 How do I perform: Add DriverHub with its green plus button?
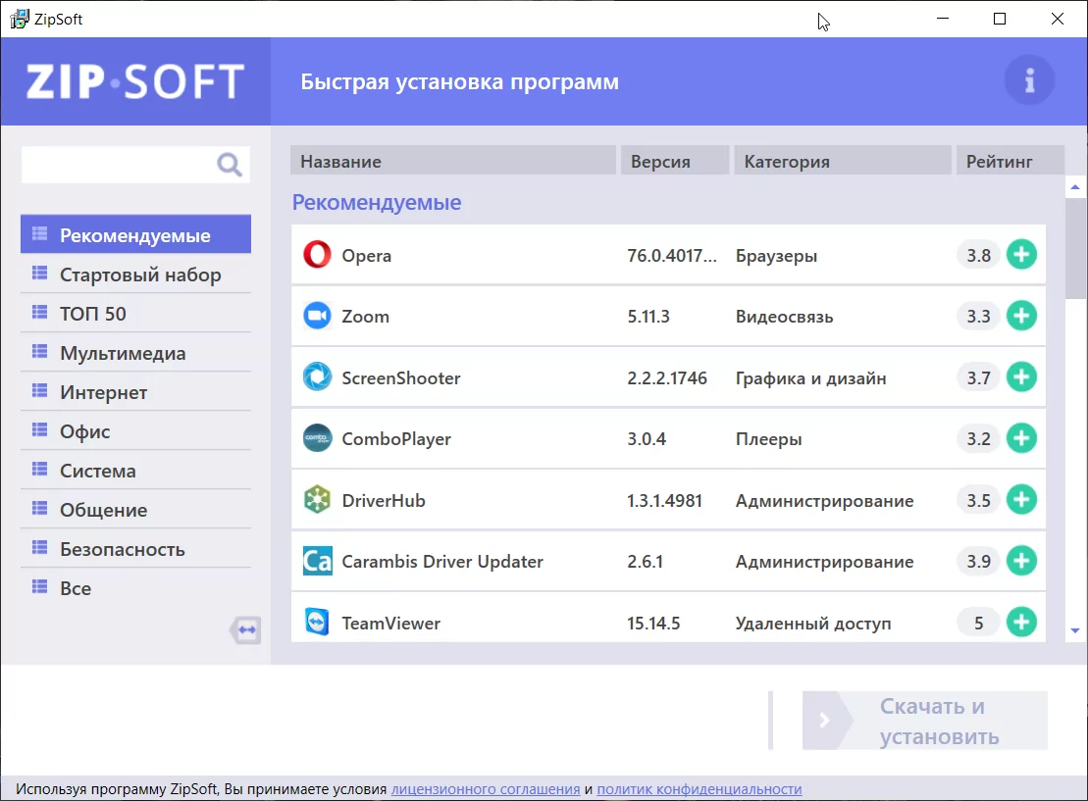click(1021, 499)
